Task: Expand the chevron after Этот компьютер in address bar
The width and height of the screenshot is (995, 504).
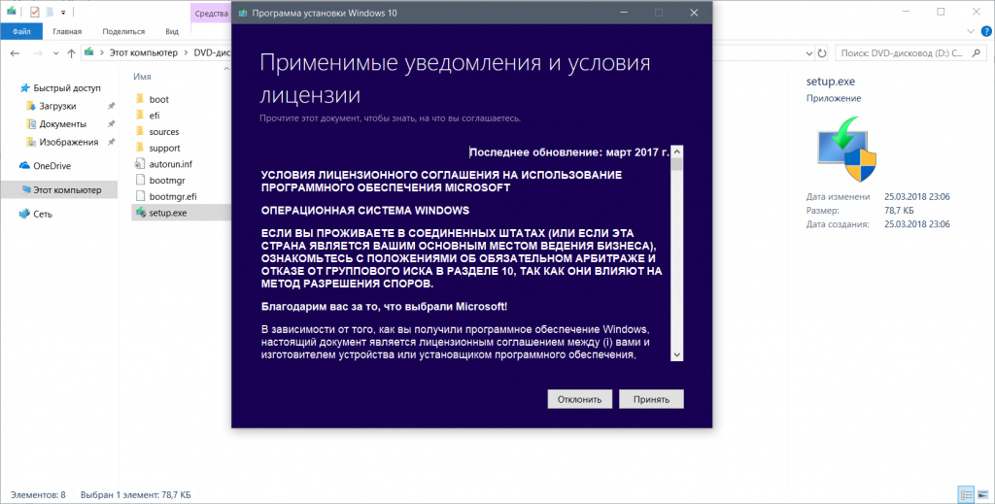Action: (x=187, y=52)
